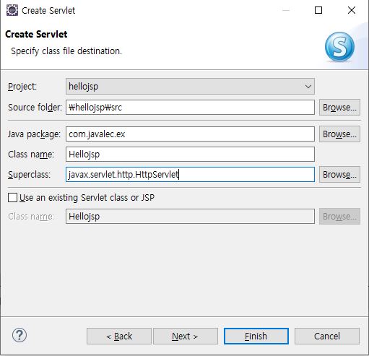Proceed with the Next button

tap(186, 336)
